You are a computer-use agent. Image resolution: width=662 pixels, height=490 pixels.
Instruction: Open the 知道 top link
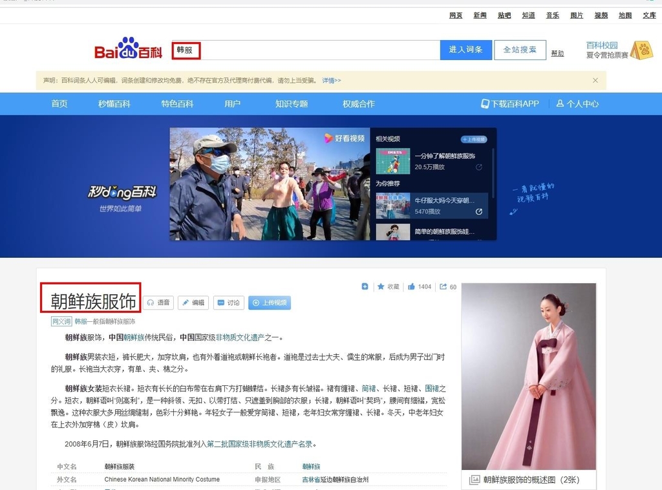pyautogui.click(x=528, y=16)
